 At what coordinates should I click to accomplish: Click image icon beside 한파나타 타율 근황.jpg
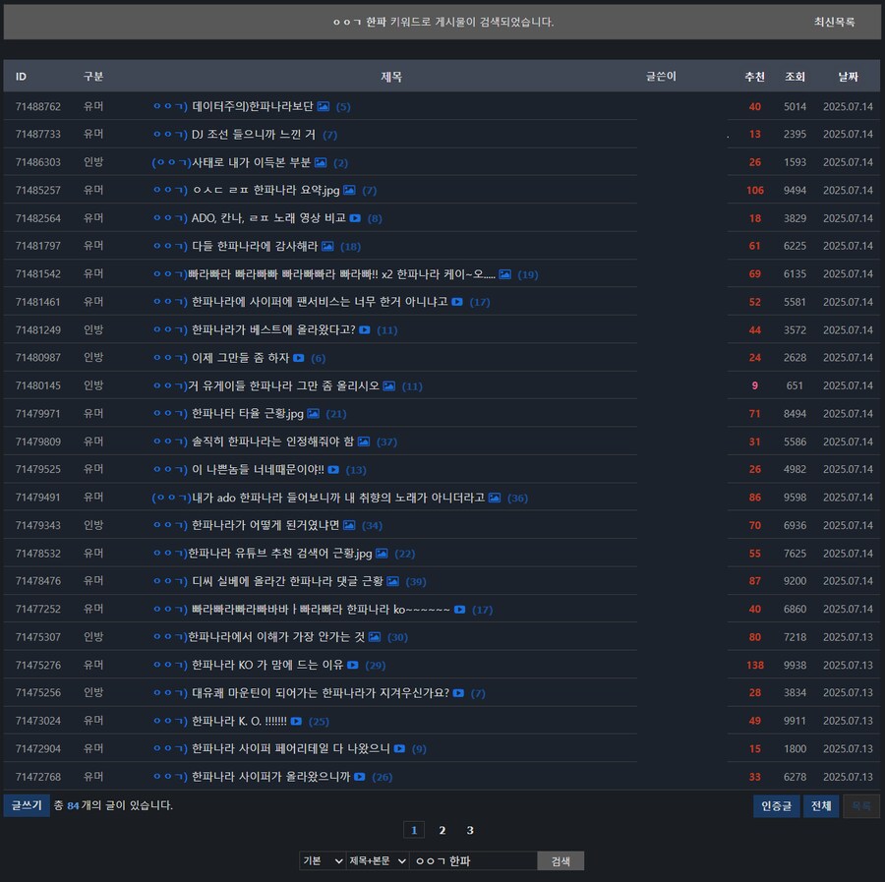(314, 414)
